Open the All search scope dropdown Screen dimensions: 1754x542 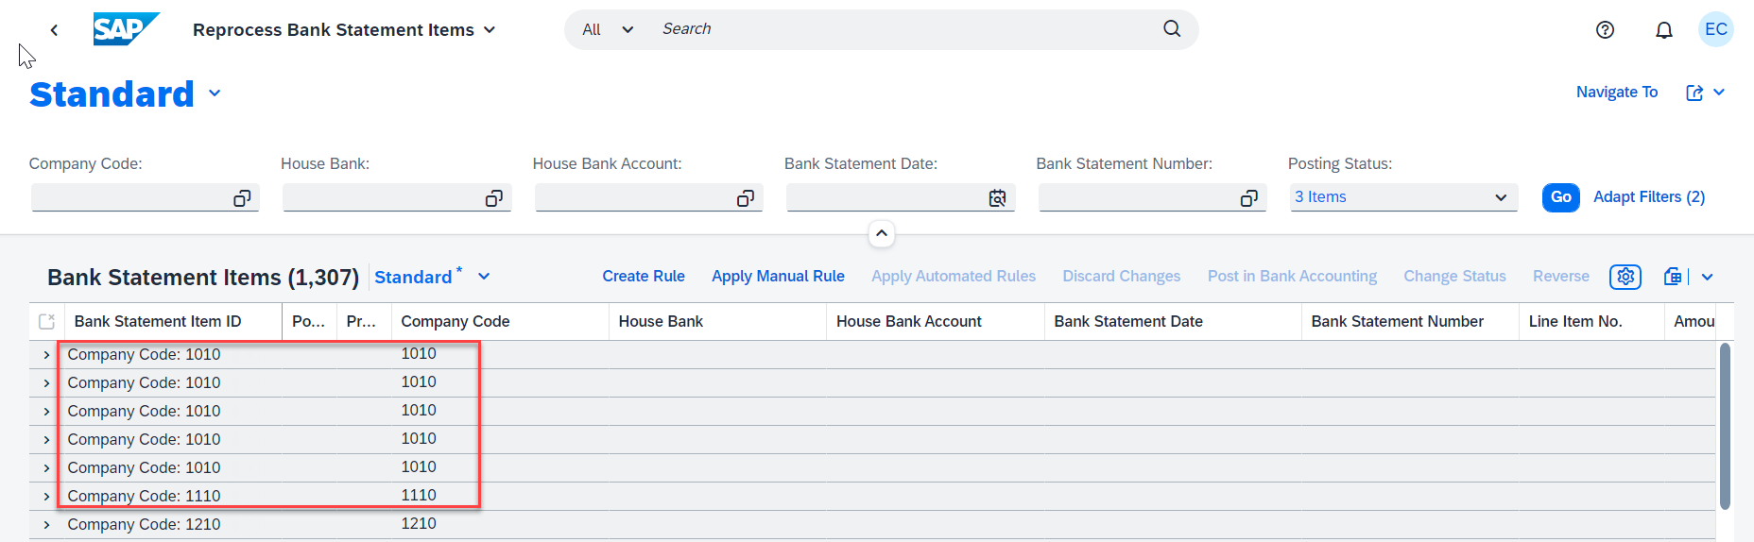point(608,30)
